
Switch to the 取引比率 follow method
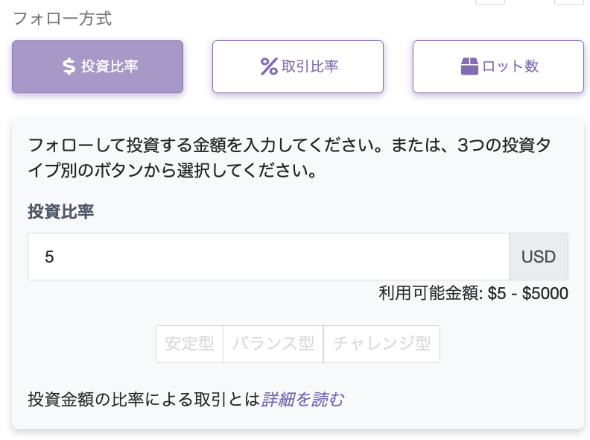coord(298,66)
